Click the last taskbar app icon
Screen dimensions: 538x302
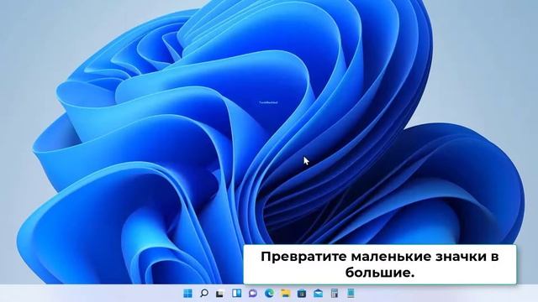point(351,293)
